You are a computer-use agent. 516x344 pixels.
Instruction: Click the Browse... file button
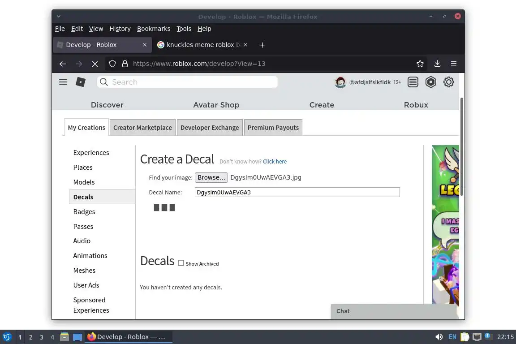[x=211, y=177]
